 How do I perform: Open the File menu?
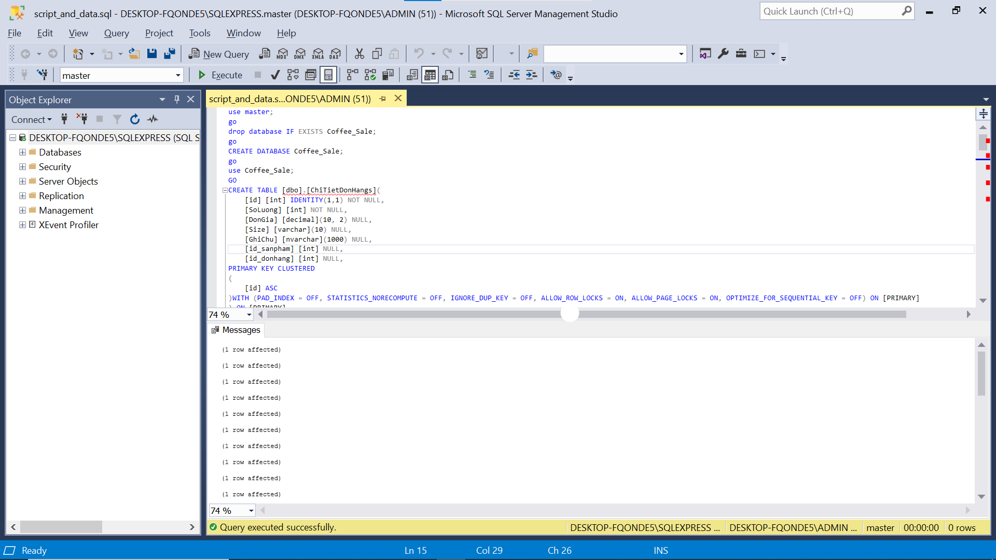(x=15, y=33)
